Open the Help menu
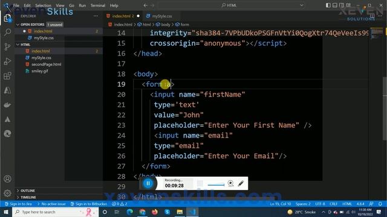The height and width of the screenshot is (217, 387). click(x=114, y=5)
